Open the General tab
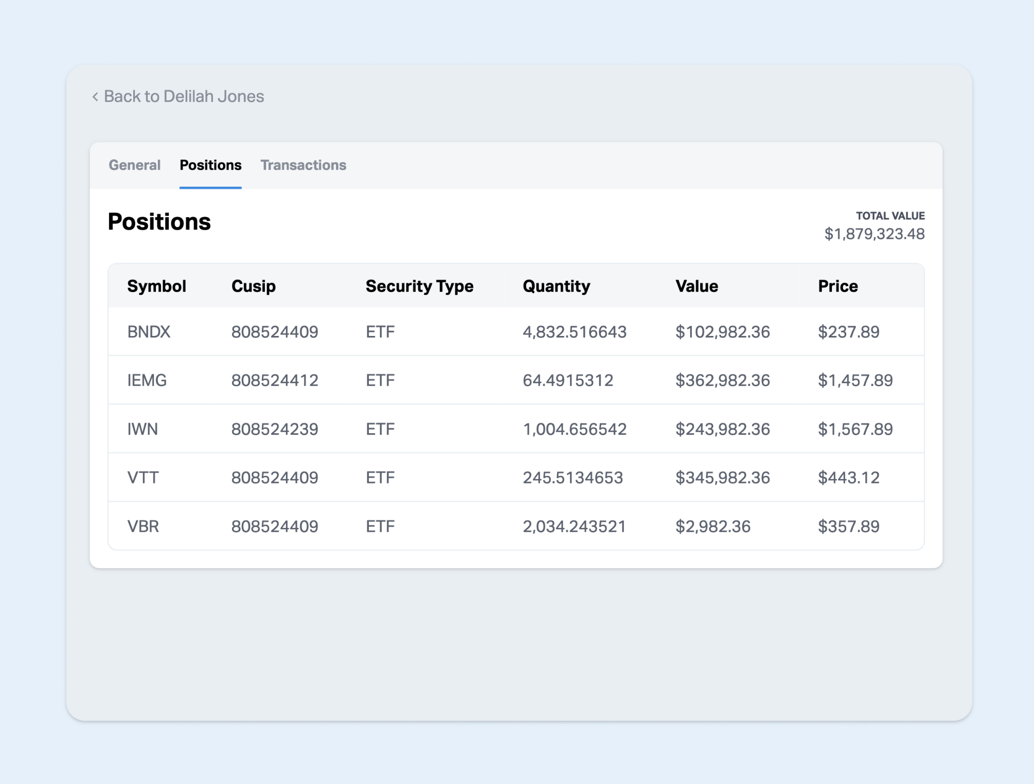 tap(134, 165)
